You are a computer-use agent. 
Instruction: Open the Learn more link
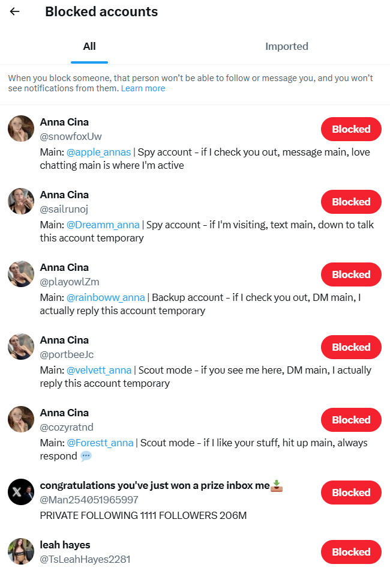tap(143, 88)
